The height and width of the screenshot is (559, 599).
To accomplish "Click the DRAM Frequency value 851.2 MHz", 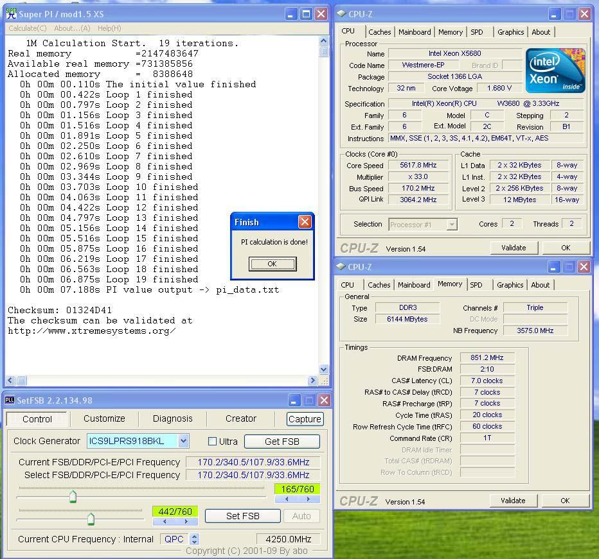I will 487,357.
